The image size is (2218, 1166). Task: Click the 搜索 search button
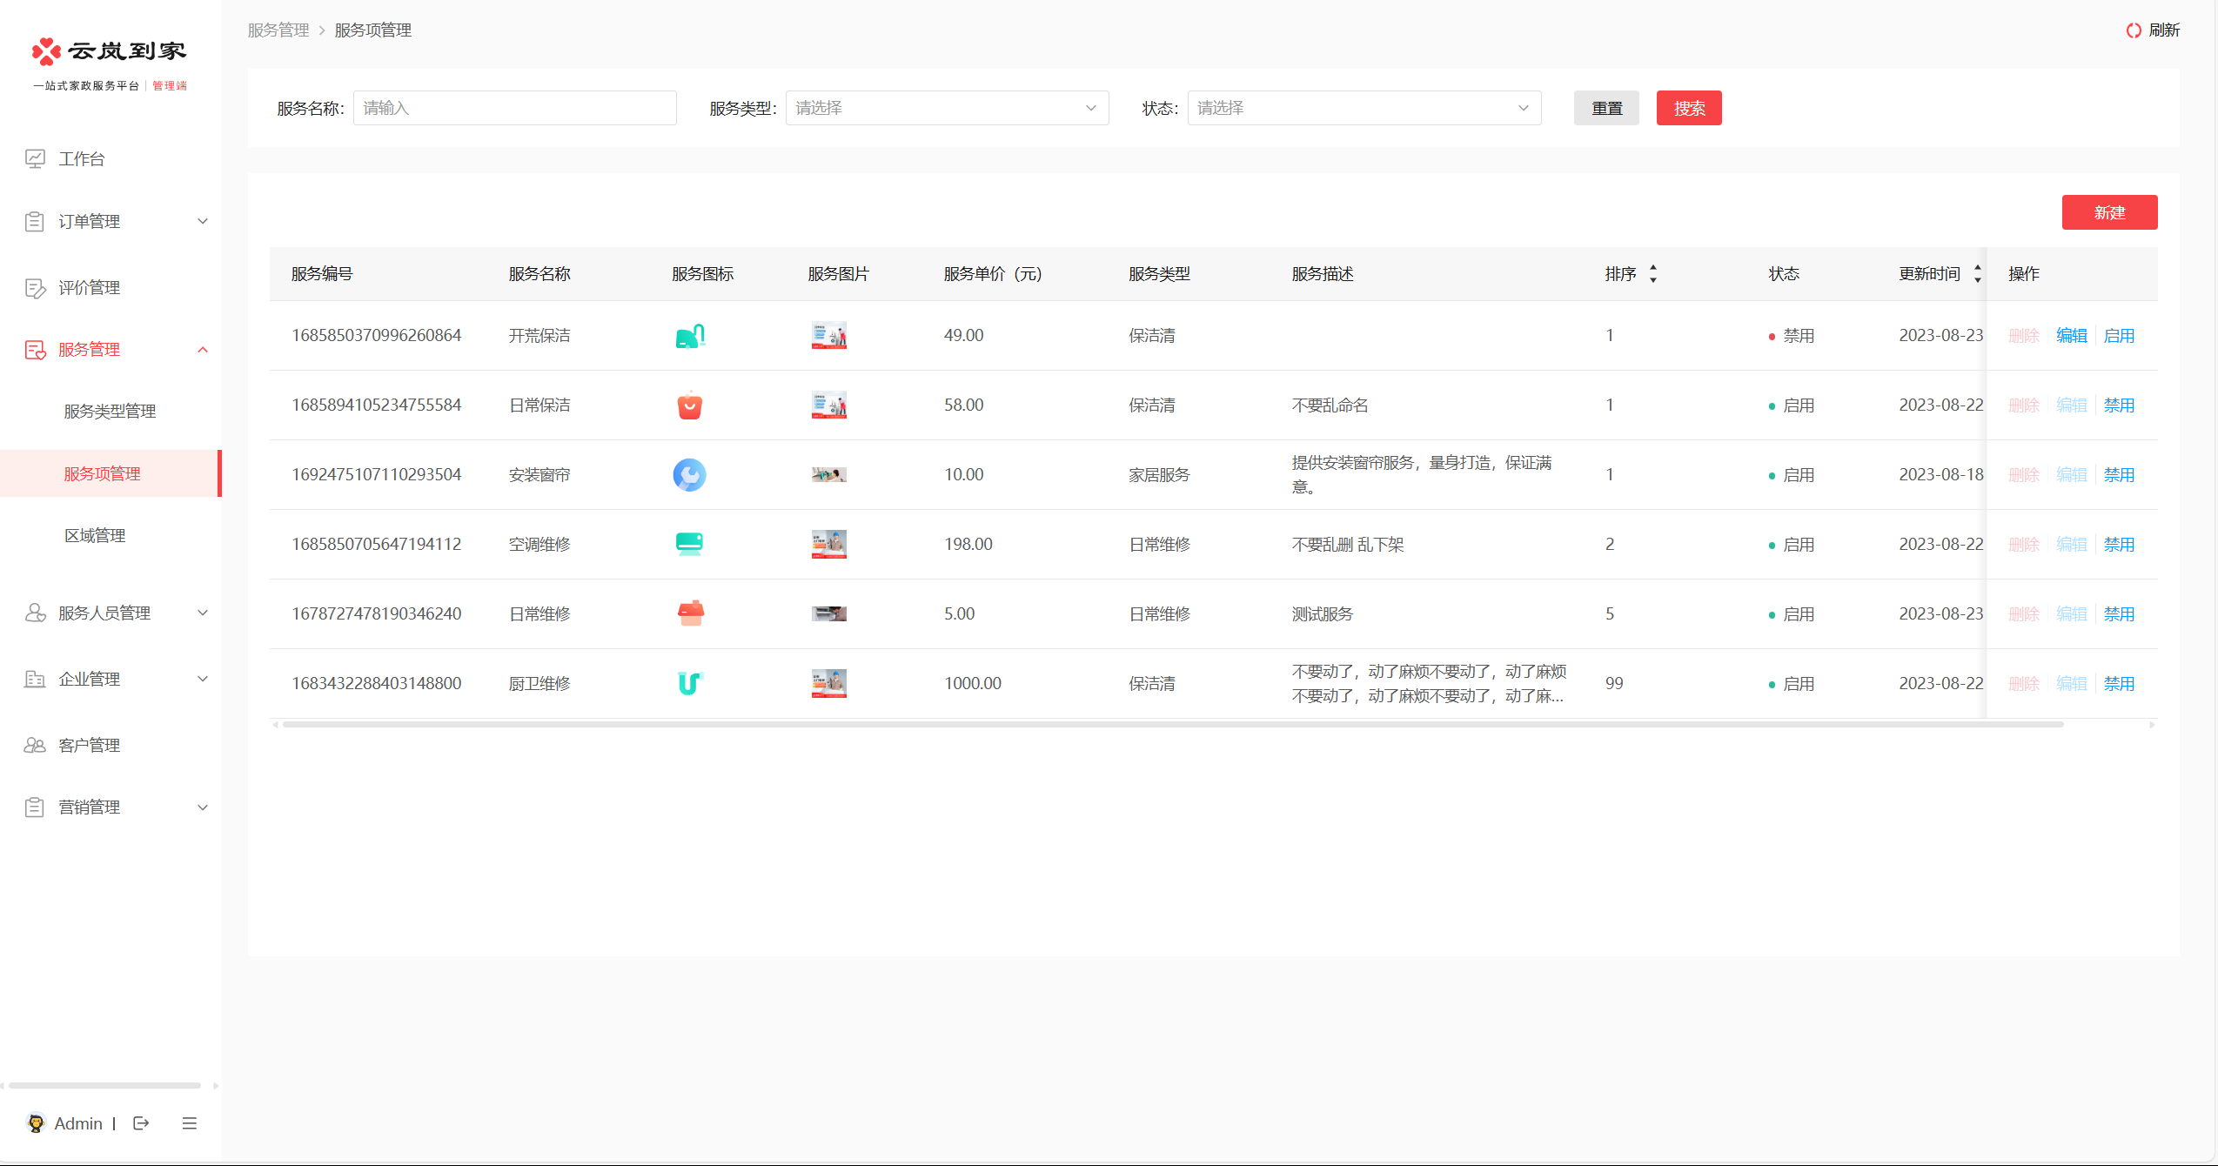[1688, 108]
